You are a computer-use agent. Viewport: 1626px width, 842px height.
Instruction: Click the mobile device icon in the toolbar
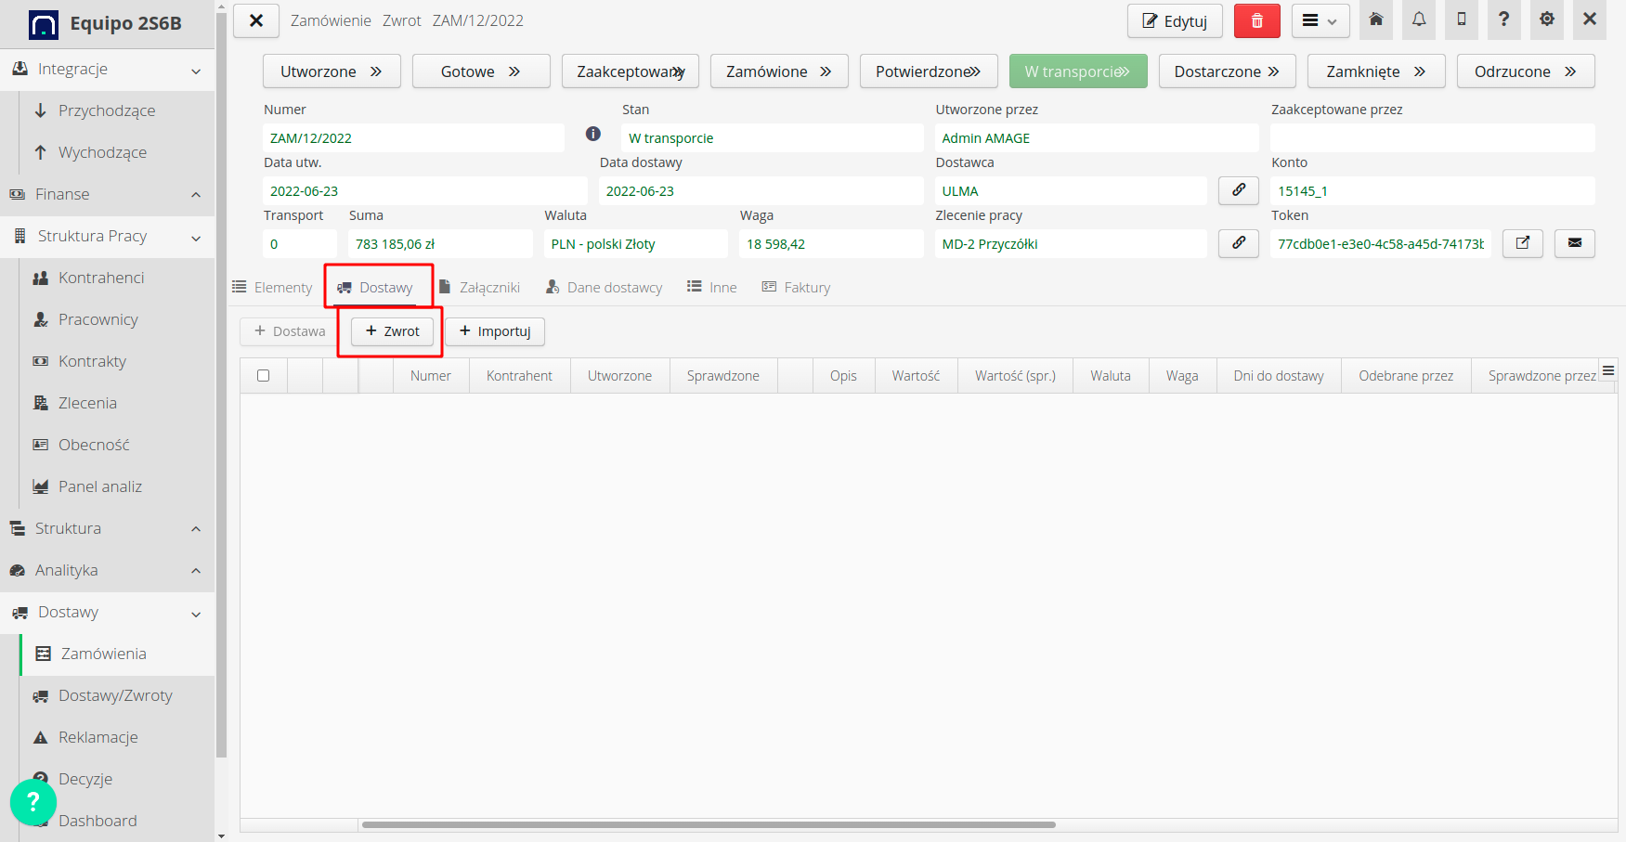1461,19
